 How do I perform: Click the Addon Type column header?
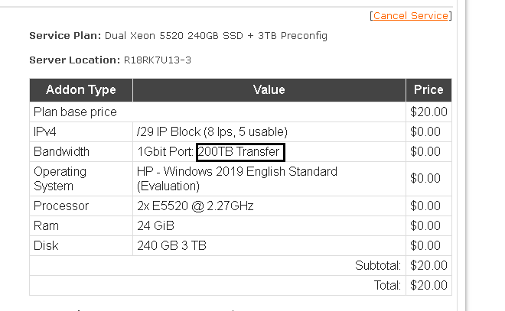coord(80,90)
